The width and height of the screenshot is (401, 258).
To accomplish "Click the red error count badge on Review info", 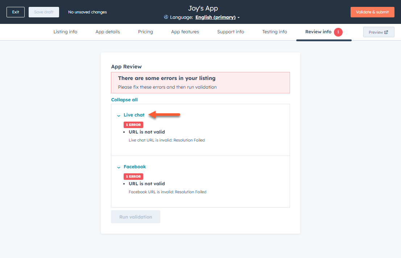I will pos(338,32).
